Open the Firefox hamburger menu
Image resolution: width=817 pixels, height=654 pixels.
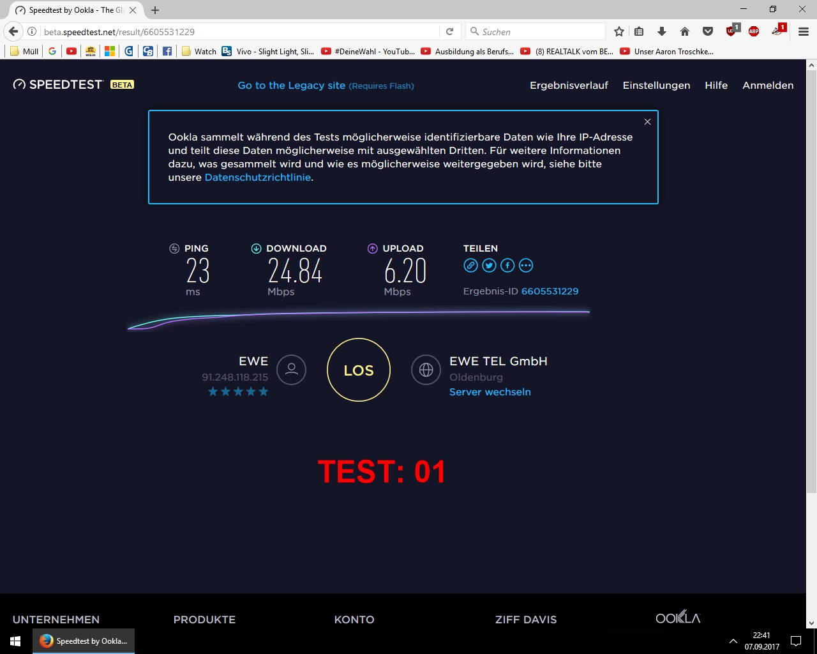803,31
